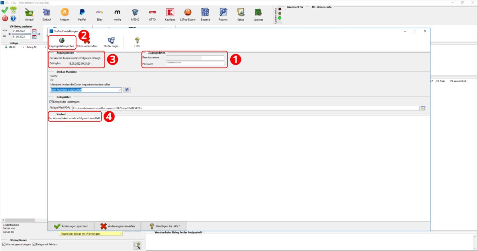The width and height of the screenshot is (478, 251).
Task: Toggle Belegbilder übertragen checkbox
Action: [x=51, y=102]
